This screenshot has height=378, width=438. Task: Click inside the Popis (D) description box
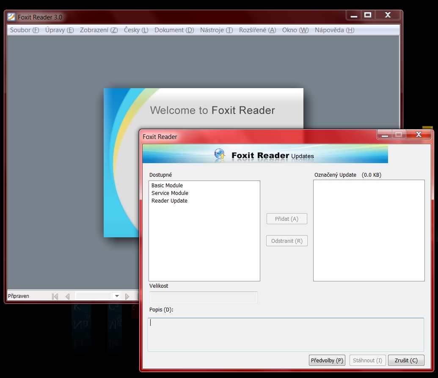pos(286,335)
